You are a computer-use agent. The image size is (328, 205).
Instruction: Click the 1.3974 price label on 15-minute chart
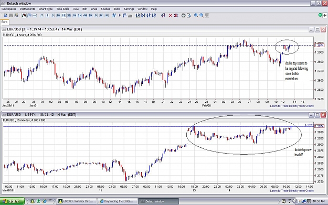(319, 126)
